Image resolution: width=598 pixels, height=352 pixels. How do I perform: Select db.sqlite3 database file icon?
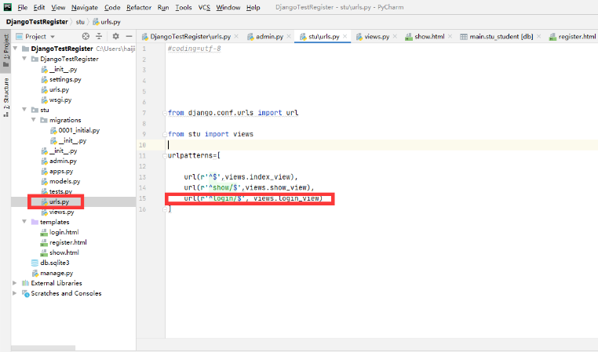click(x=34, y=263)
